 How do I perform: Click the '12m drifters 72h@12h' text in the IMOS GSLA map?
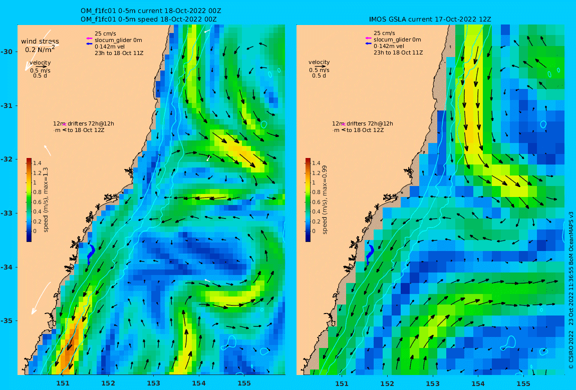click(363, 124)
